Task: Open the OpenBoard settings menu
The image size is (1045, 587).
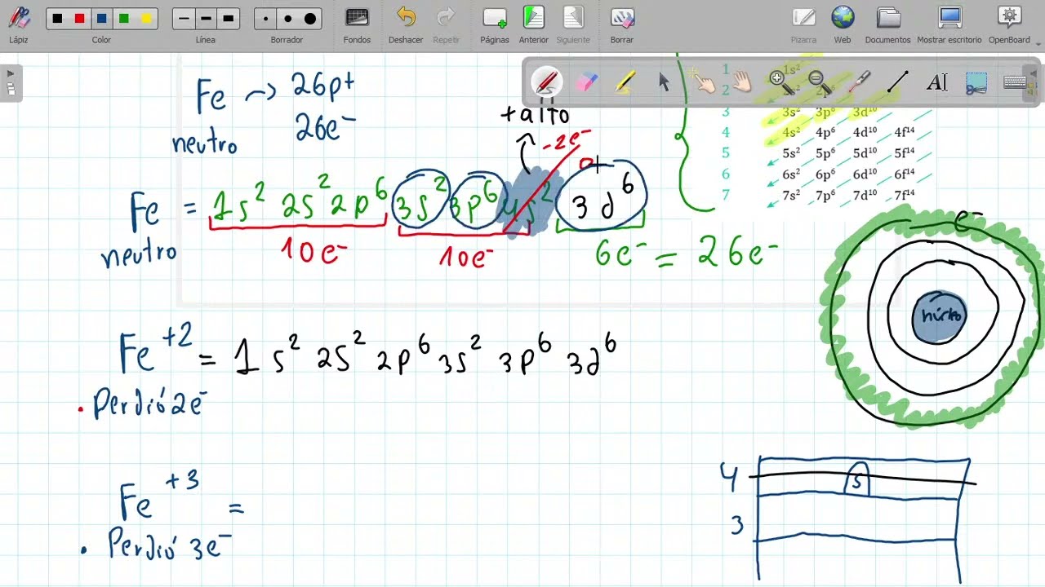Action: 1009,24
